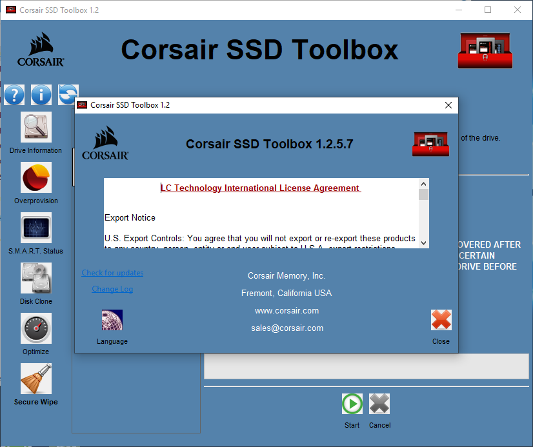Click the refresh arrows icon in the toolbar

[x=67, y=94]
